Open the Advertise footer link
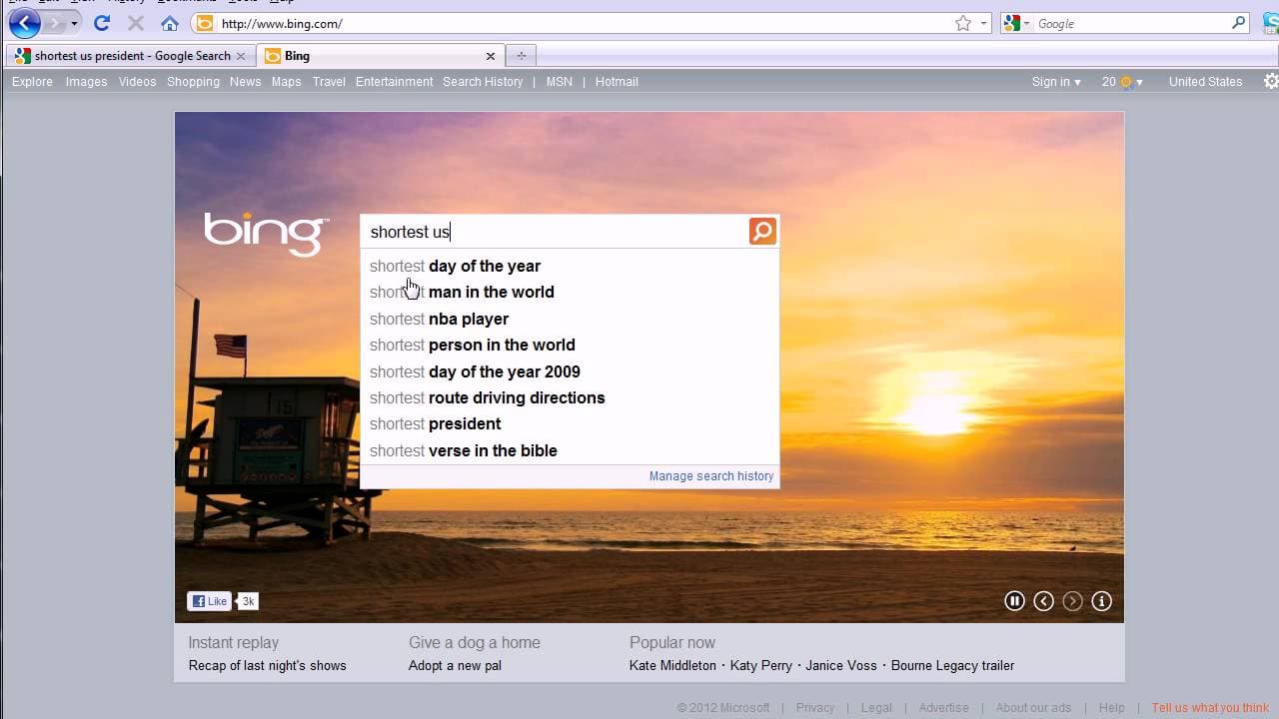This screenshot has height=719, width=1279. tap(943, 708)
